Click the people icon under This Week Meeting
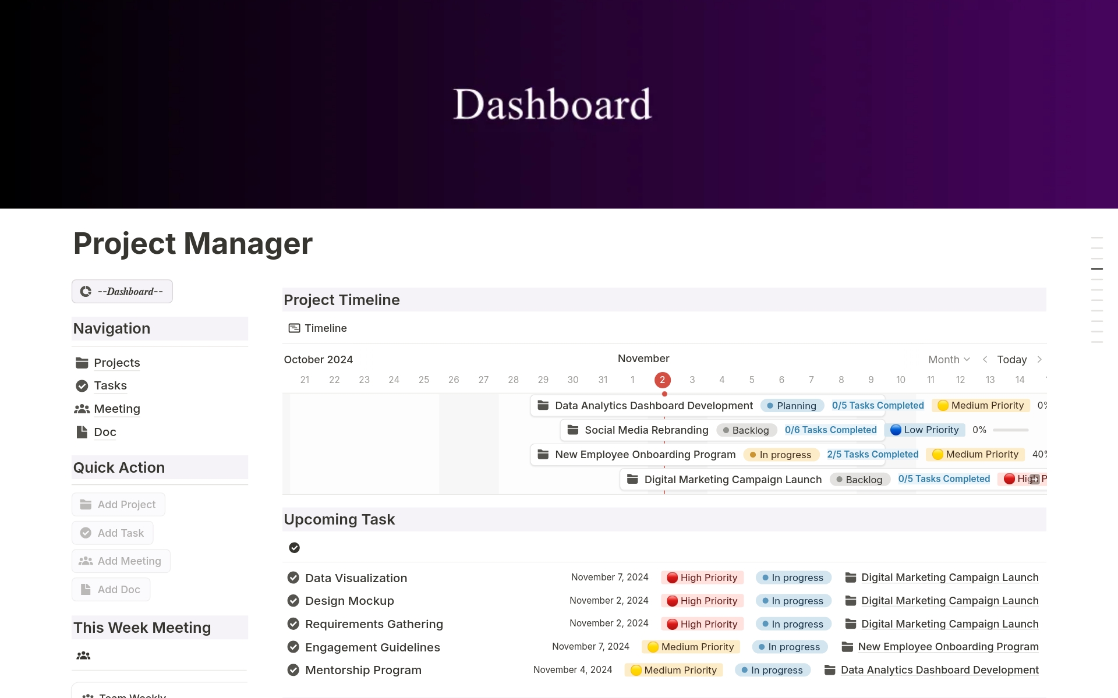The image size is (1118, 698). [83, 656]
